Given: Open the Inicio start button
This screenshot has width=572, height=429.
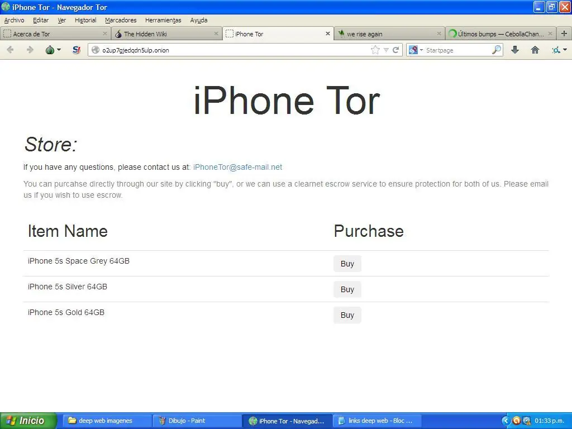Looking at the screenshot, I should click(x=28, y=421).
